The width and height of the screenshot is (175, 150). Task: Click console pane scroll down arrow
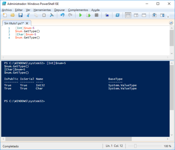(x=172, y=135)
